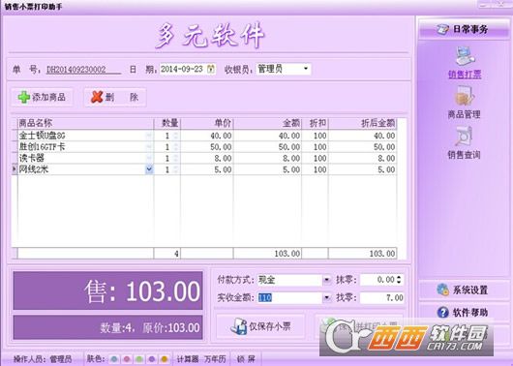Open product dropdown in 网线2米 row
The image size is (513, 366).
(x=149, y=169)
